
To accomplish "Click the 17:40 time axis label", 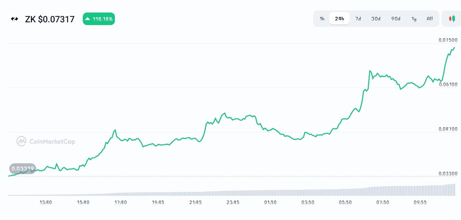I will (x=120, y=202).
